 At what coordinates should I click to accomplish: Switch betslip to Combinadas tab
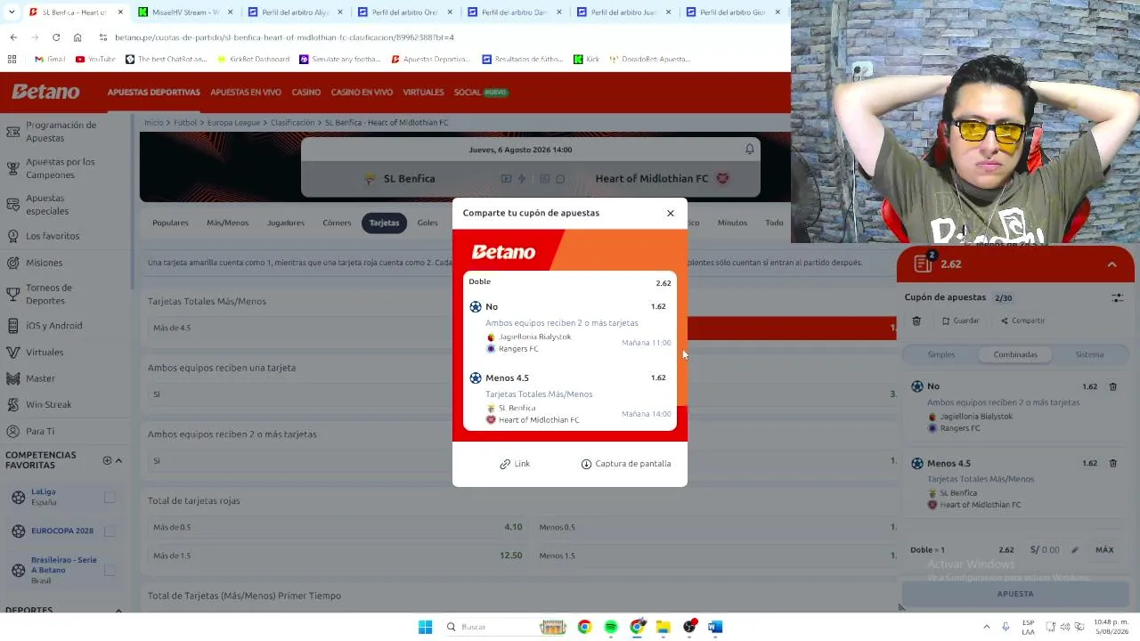click(1015, 354)
